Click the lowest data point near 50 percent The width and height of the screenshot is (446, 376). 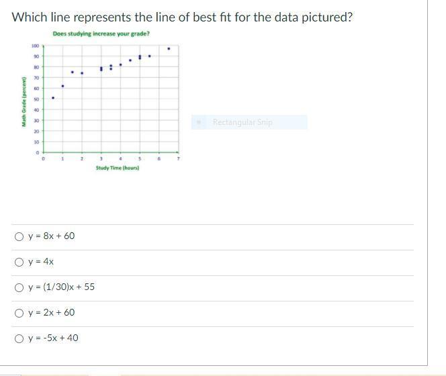click(x=53, y=98)
